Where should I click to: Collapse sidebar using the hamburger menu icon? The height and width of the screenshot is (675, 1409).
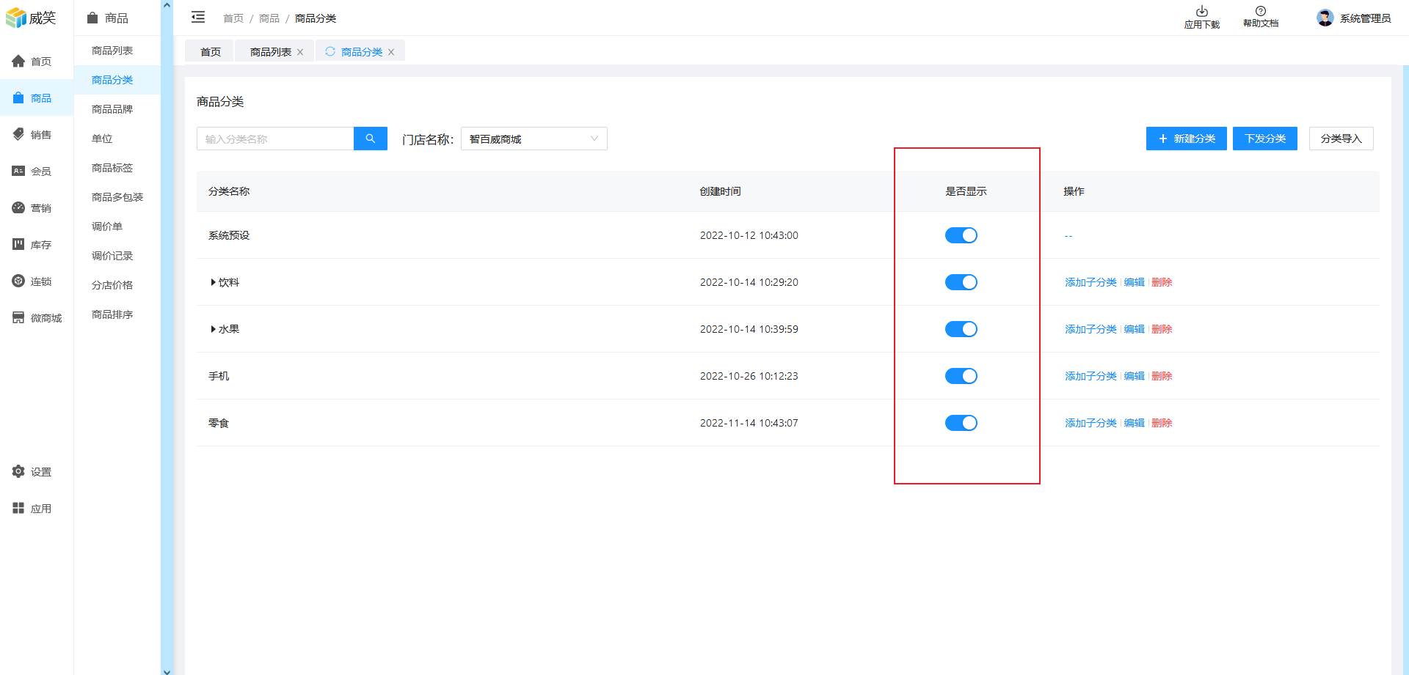[x=198, y=18]
